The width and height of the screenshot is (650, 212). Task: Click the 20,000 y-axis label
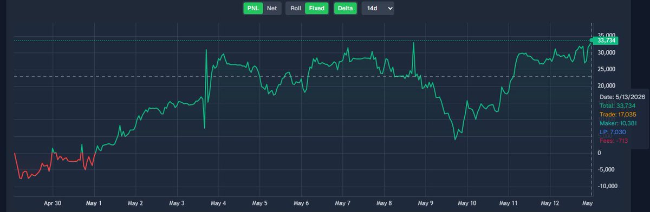pyautogui.click(x=607, y=86)
